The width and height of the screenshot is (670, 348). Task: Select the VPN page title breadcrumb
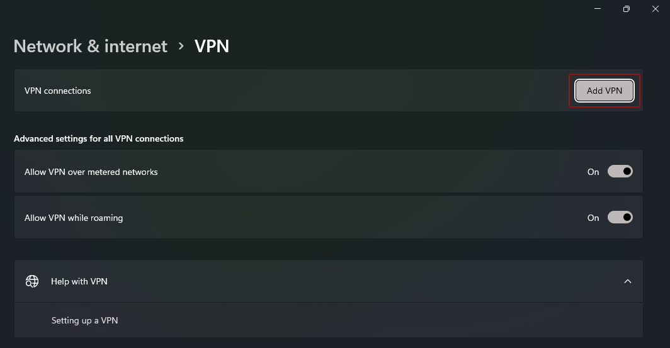(212, 46)
